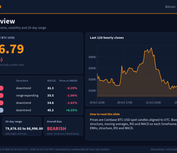The height and width of the screenshot is (153, 177).
Task: Click the '20-day range' card title
Action: click(x=14, y=122)
